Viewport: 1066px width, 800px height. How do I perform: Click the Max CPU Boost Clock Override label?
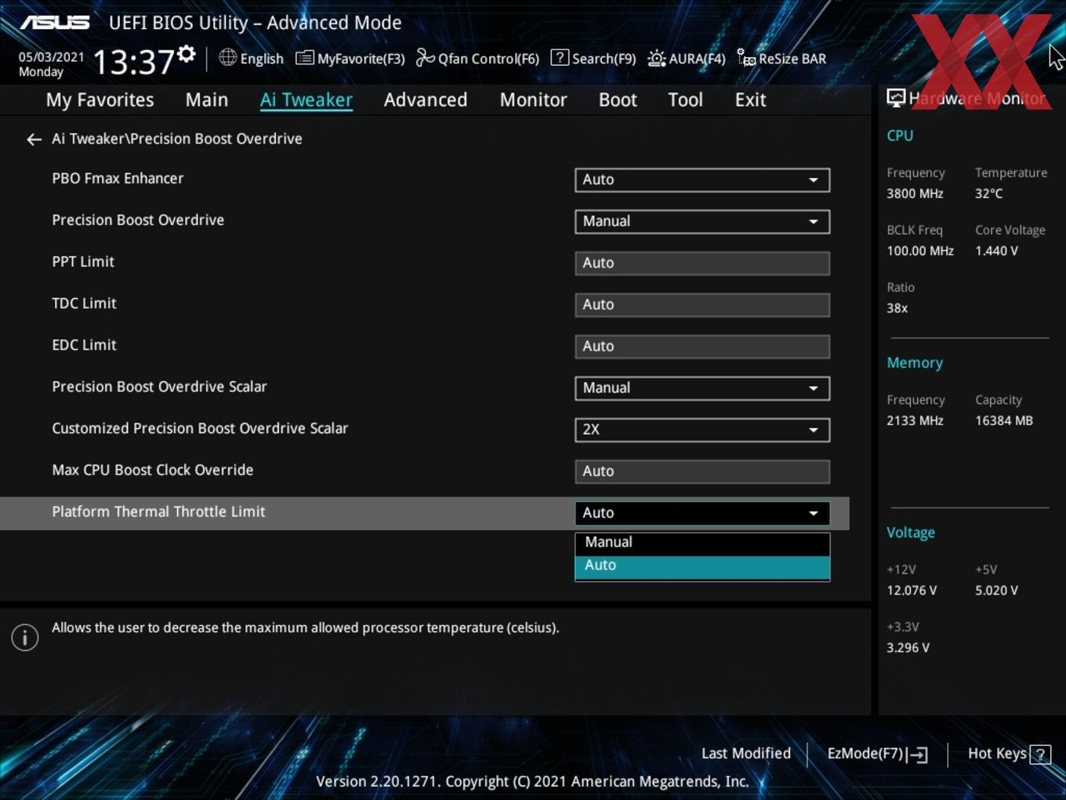coord(153,470)
